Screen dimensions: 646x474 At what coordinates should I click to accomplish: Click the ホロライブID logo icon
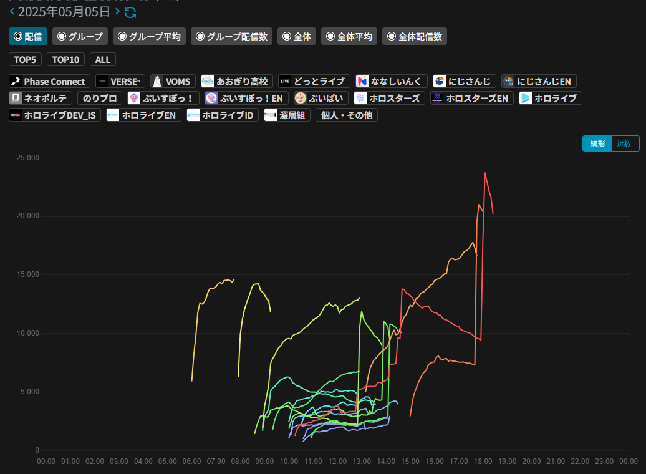pyautogui.click(x=193, y=115)
